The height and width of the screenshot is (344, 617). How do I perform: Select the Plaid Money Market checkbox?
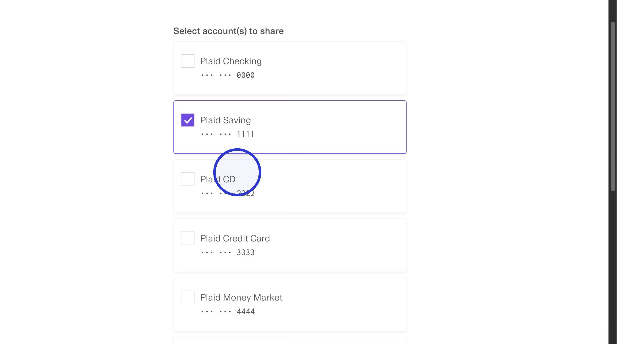(188, 297)
